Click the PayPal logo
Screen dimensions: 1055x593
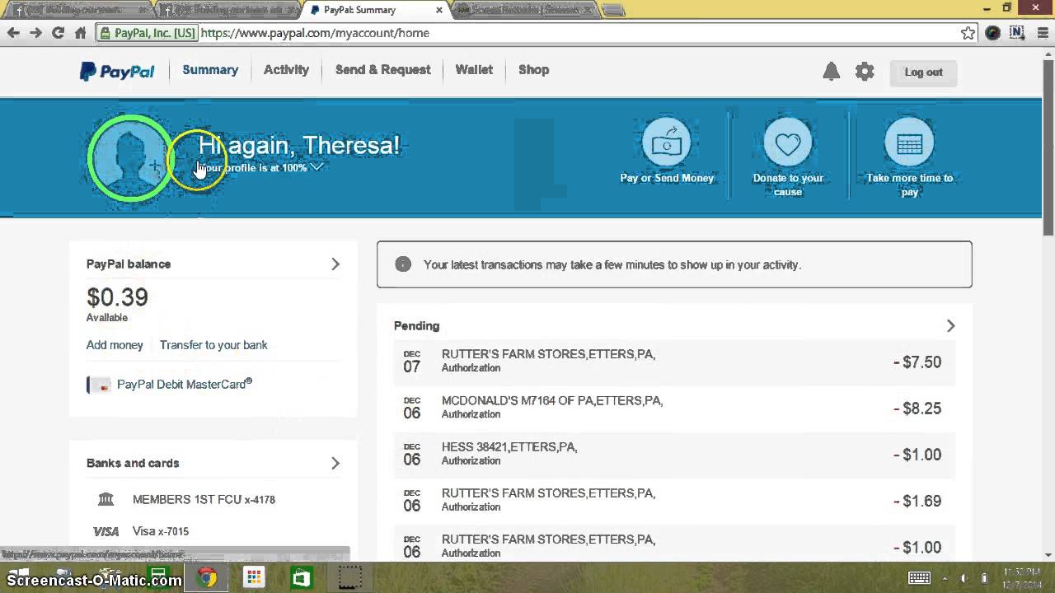pos(117,72)
